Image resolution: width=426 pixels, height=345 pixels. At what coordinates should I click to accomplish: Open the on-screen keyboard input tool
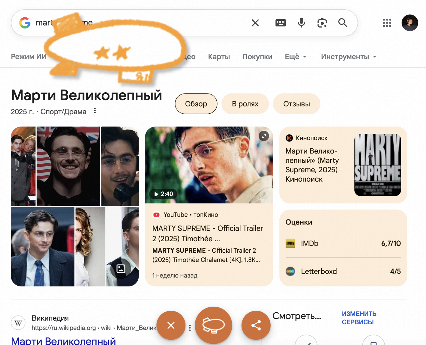click(281, 23)
